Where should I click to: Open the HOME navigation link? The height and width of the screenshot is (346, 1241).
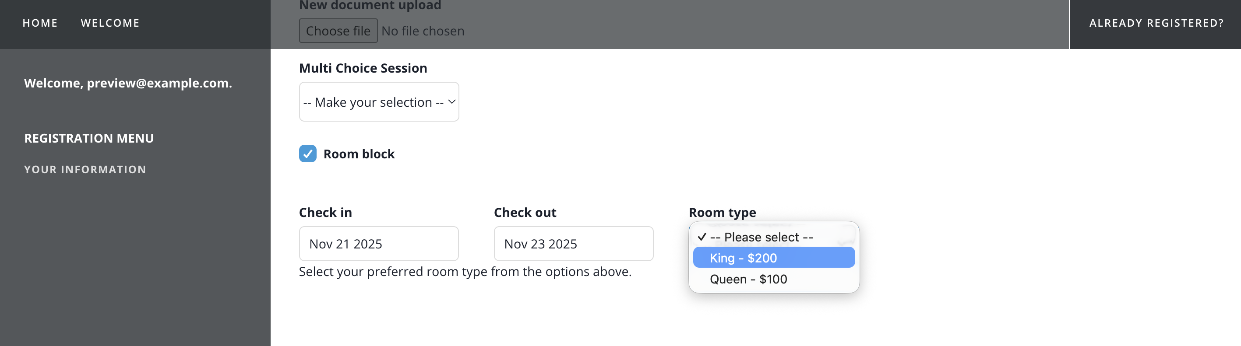[40, 23]
